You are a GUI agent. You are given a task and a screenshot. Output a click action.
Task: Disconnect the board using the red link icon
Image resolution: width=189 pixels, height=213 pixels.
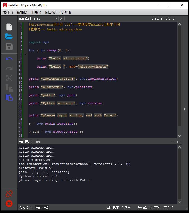[9, 194]
